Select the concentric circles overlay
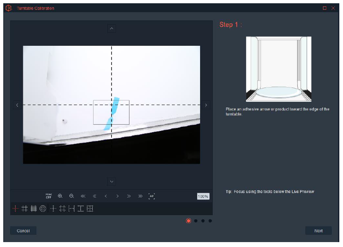The width and height of the screenshot is (343, 247). pyautogui.click(x=43, y=209)
